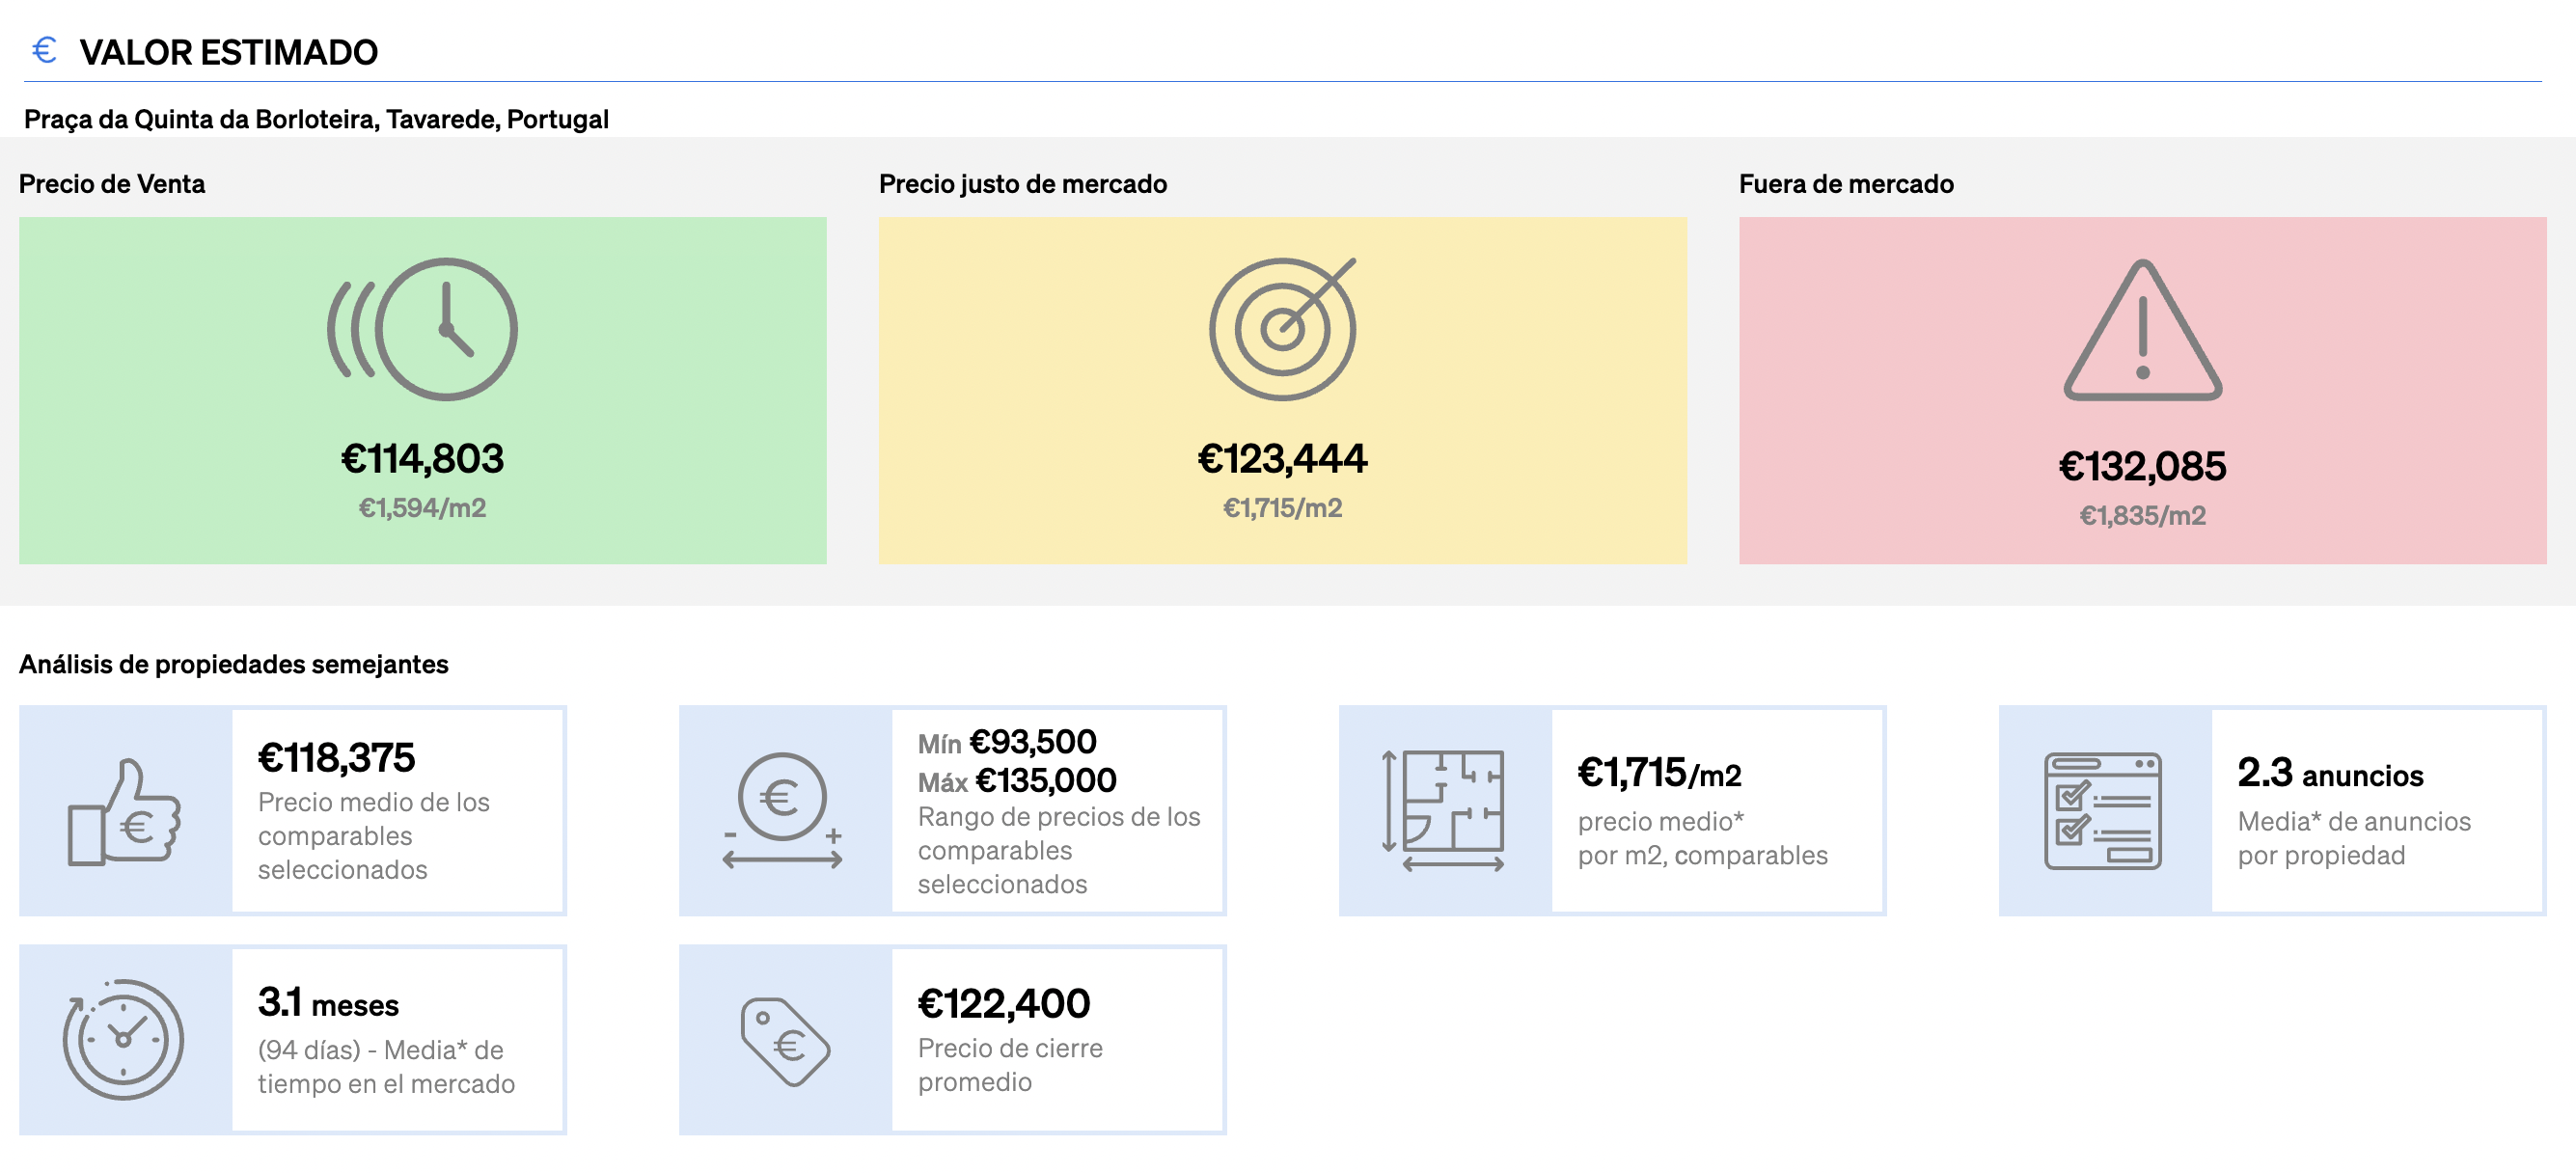Click the 3.1 meses value
This screenshot has width=2576, height=1173.
328,1003
